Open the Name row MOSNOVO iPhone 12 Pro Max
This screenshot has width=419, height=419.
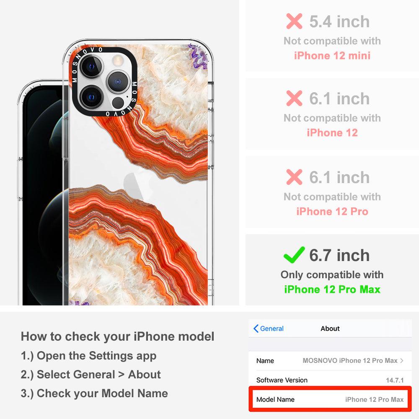(330, 360)
